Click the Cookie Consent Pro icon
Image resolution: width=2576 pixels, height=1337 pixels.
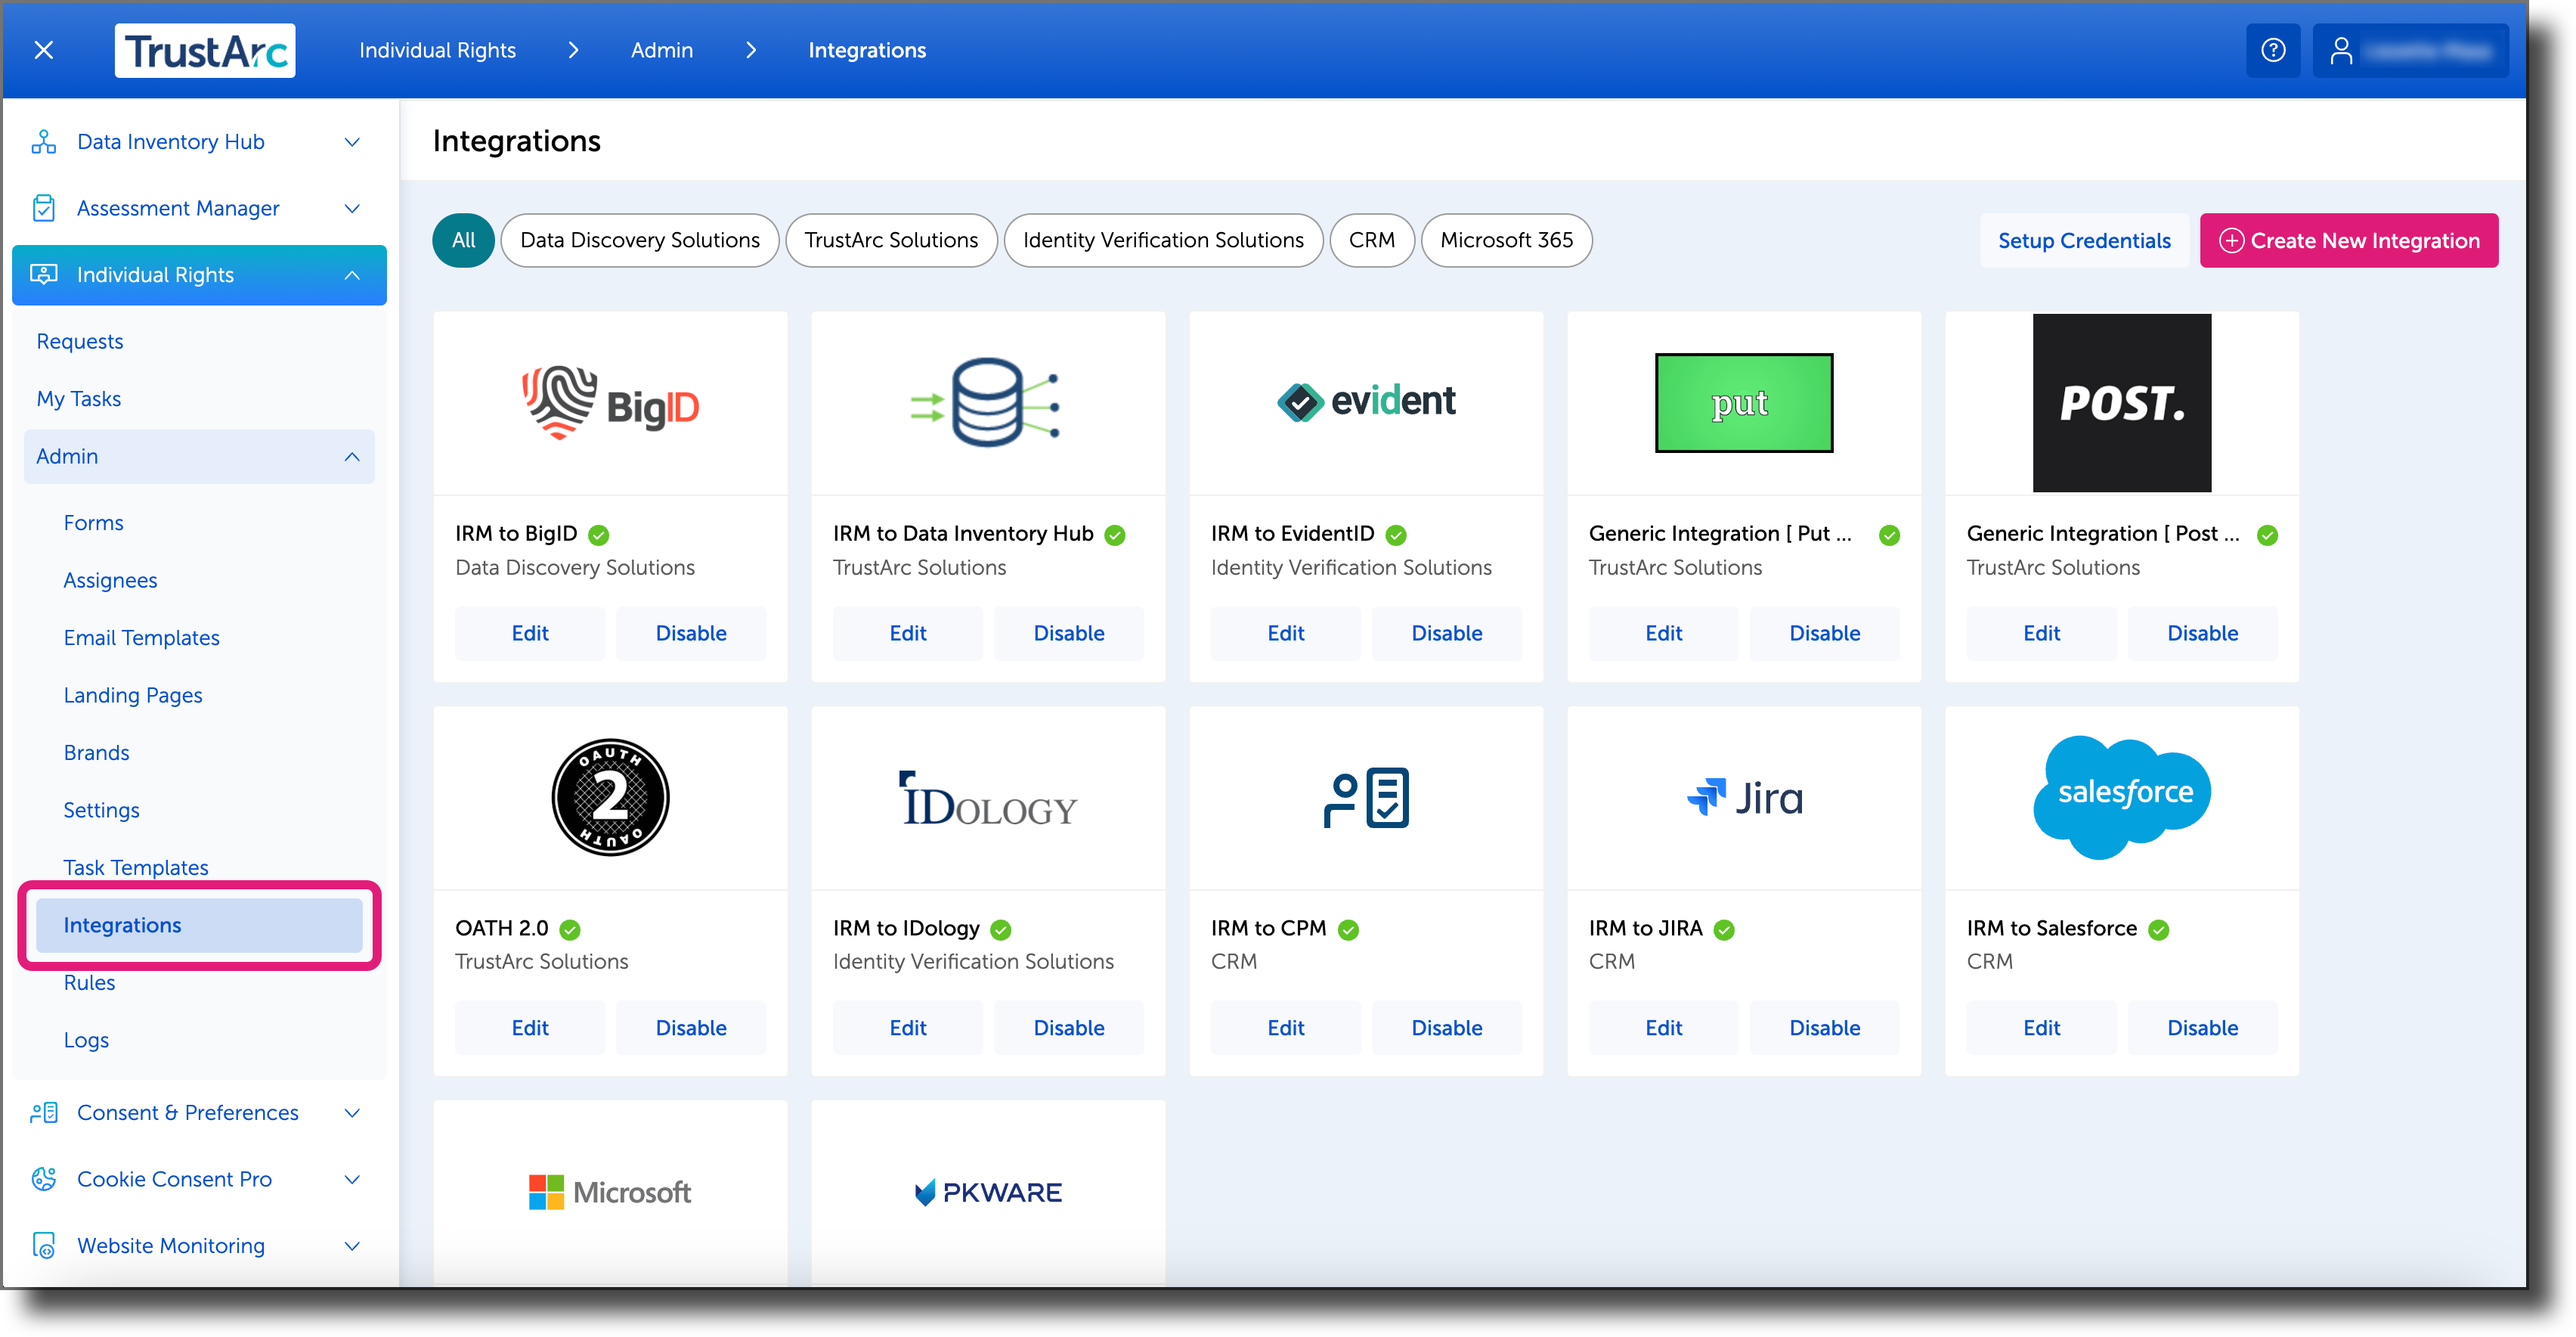point(44,1179)
